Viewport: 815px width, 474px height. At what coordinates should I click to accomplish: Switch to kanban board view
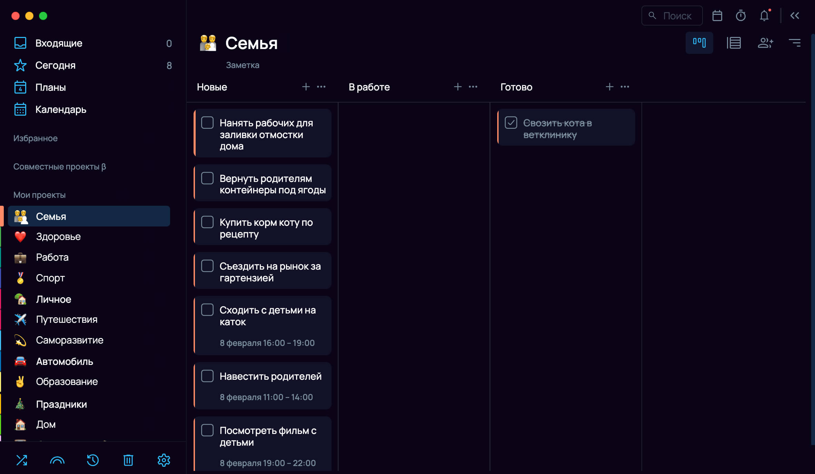[699, 43]
